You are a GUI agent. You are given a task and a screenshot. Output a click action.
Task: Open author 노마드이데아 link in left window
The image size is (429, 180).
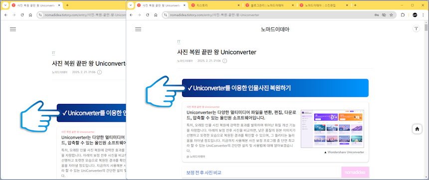[x=60, y=72]
